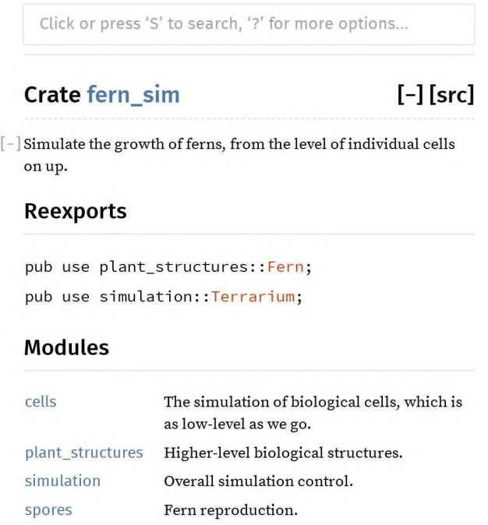The width and height of the screenshot is (488, 525).
Task: Open the fern_sim crate title link
Action: pos(133,95)
